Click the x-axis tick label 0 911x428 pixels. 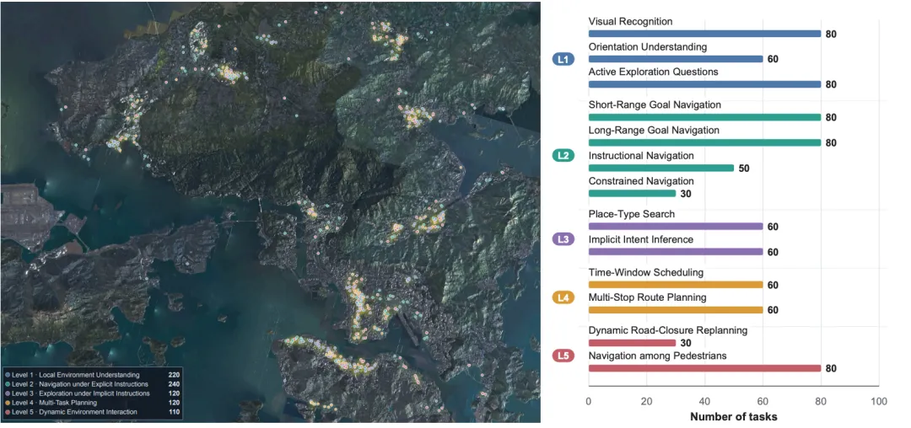click(589, 401)
